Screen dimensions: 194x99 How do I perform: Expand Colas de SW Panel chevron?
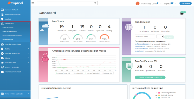(28, 62)
